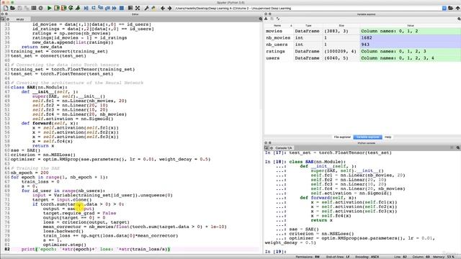Viewport: 461px width, 259px height.
Task: Save all open files
Action: [27, 8]
